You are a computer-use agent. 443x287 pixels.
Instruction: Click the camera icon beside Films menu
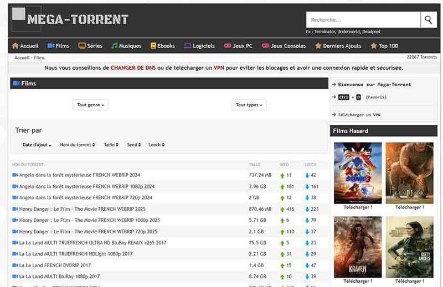point(51,46)
